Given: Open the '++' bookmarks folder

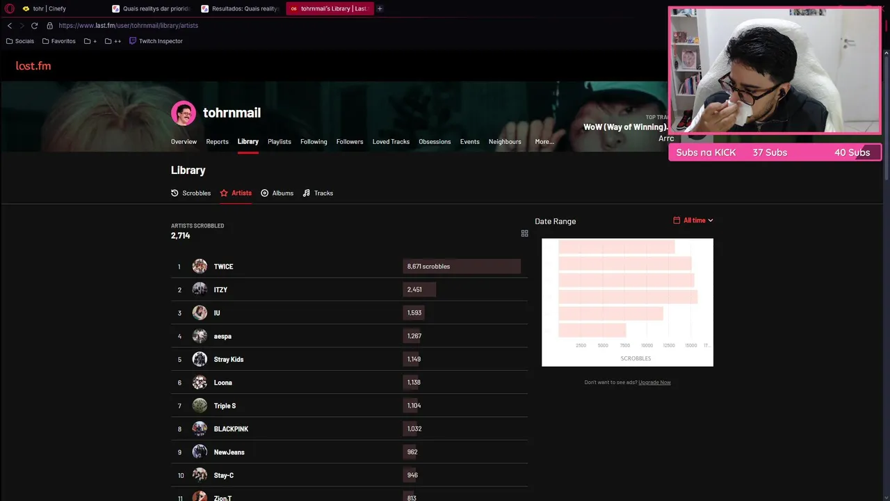Looking at the screenshot, I should pyautogui.click(x=113, y=41).
